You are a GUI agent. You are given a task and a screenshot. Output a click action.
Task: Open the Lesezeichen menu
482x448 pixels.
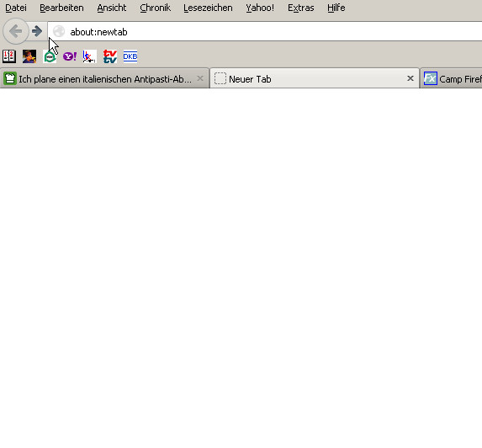208,8
